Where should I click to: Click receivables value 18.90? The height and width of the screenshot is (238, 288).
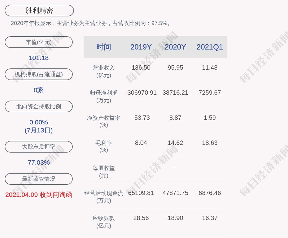click(175, 218)
